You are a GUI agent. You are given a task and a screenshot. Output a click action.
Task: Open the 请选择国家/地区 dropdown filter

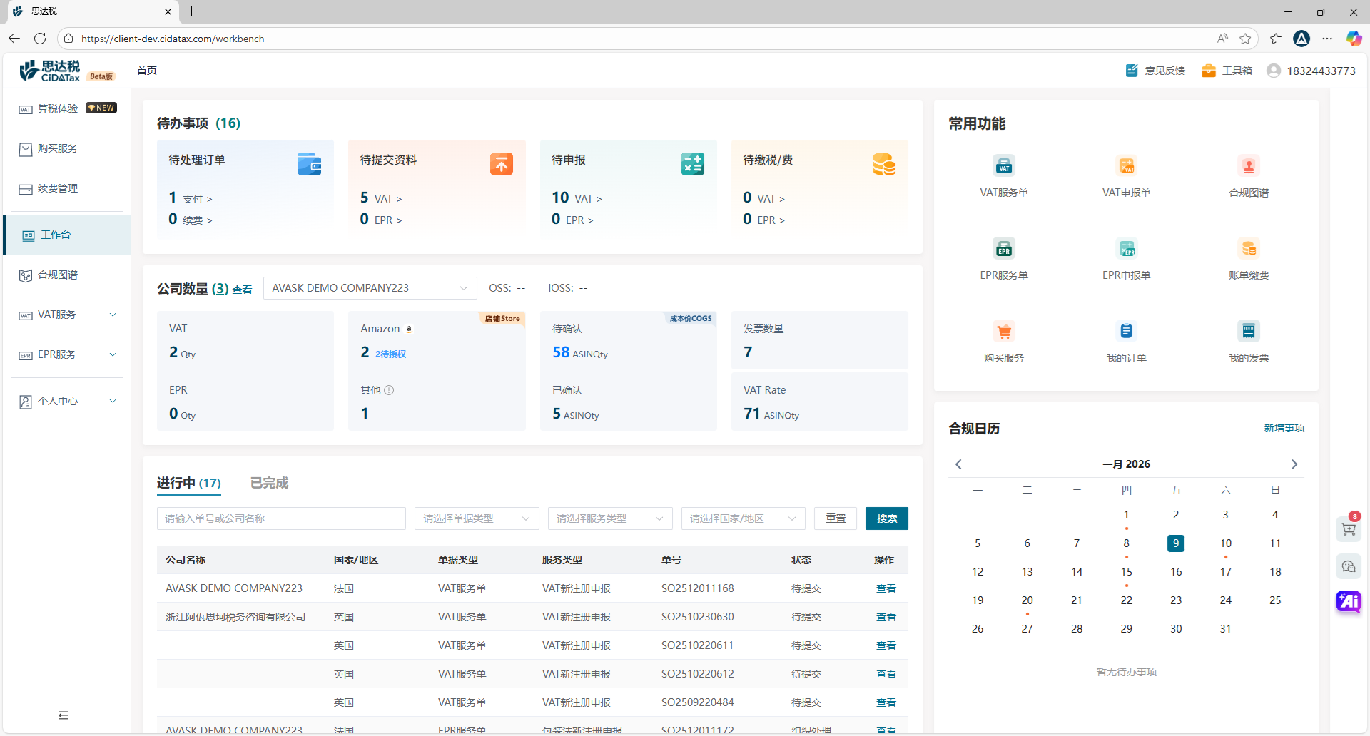[x=742, y=518]
